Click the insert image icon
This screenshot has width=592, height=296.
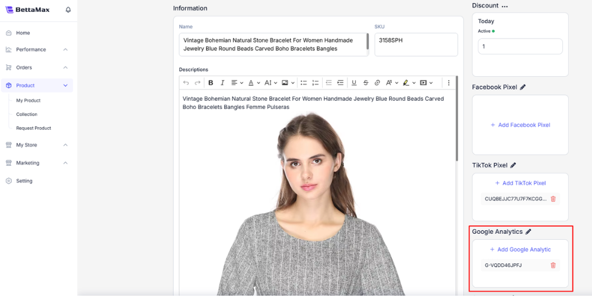[x=285, y=83]
